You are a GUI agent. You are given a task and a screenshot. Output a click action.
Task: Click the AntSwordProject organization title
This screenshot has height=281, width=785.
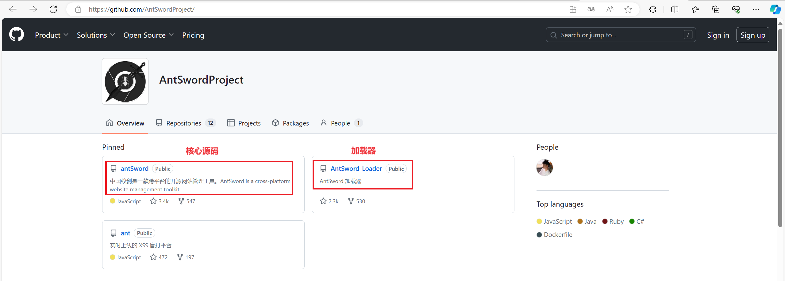[x=201, y=80]
